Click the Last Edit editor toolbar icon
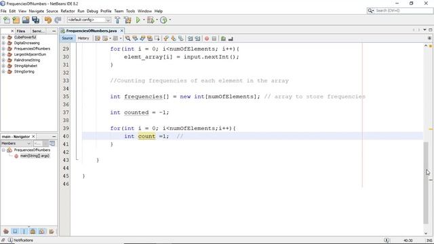 pos(98,39)
